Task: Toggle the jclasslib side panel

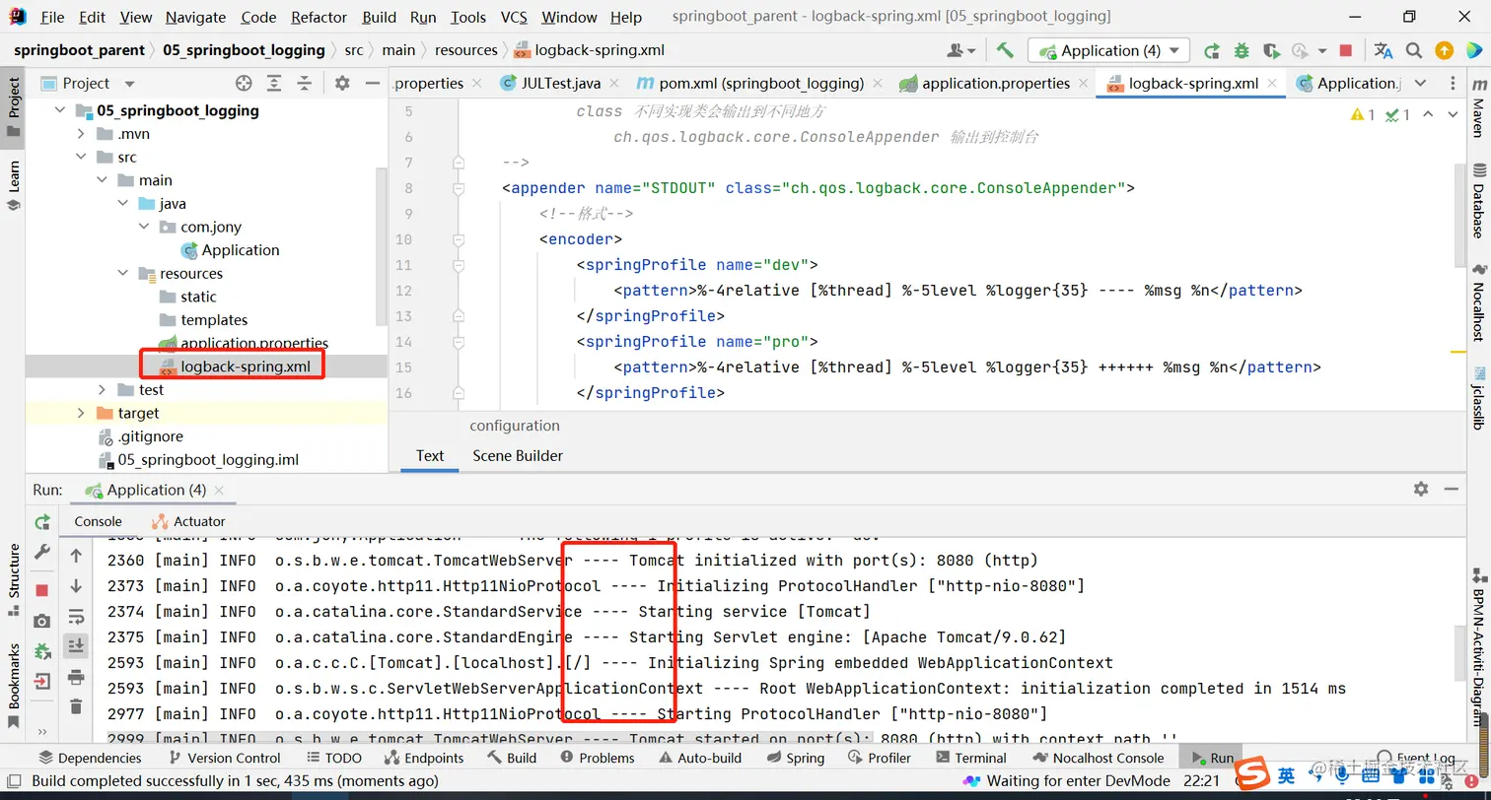Action: click(1477, 399)
